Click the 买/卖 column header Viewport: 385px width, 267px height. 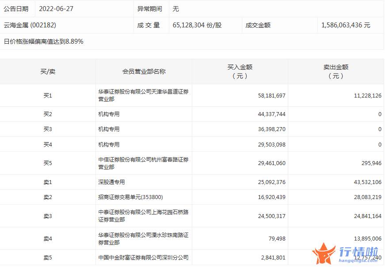click(48, 71)
